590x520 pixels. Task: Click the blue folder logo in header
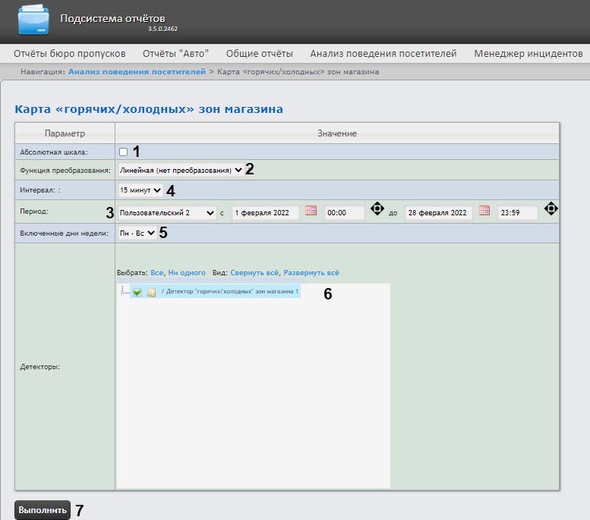coord(33,21)
